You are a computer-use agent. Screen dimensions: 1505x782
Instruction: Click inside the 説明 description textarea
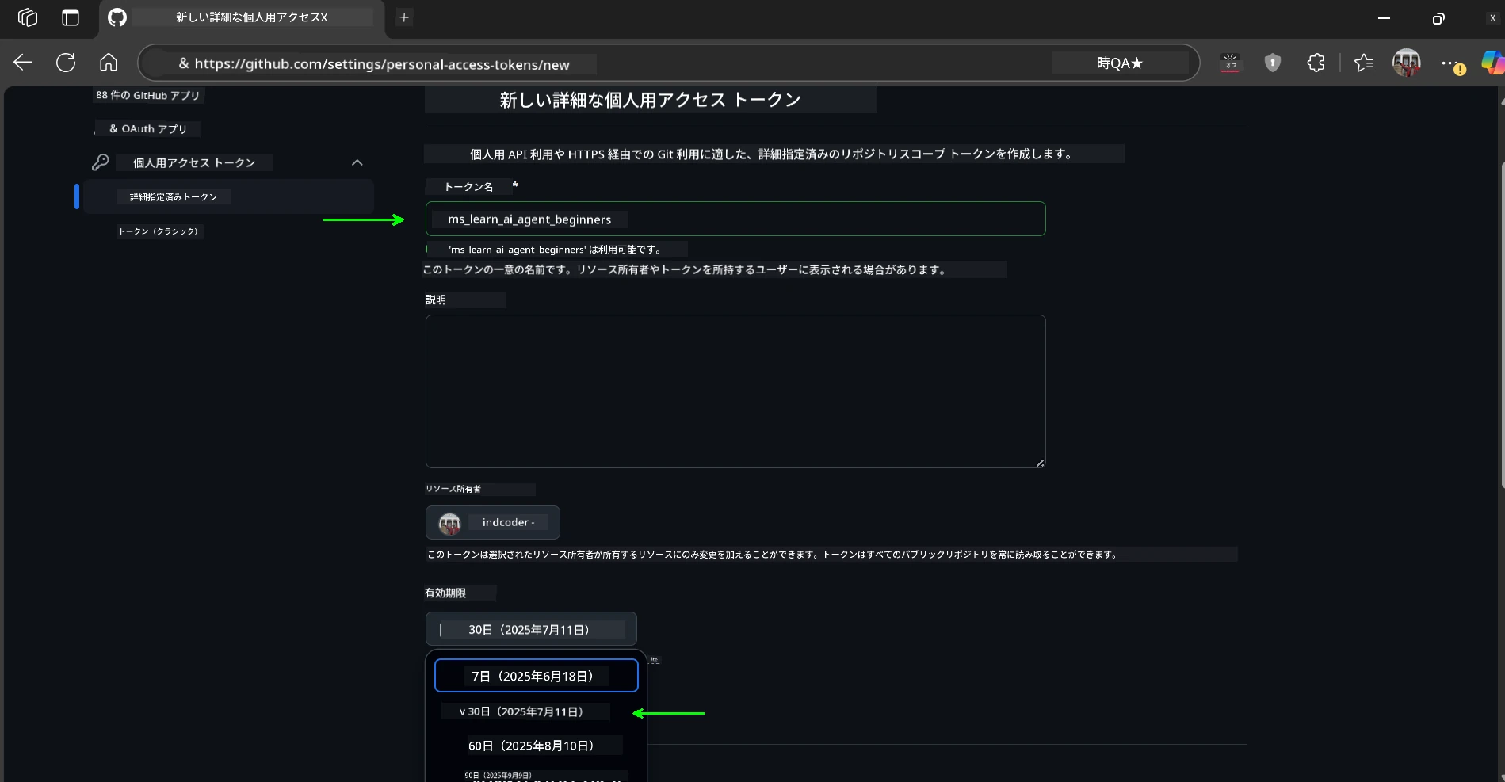[735, 391]
